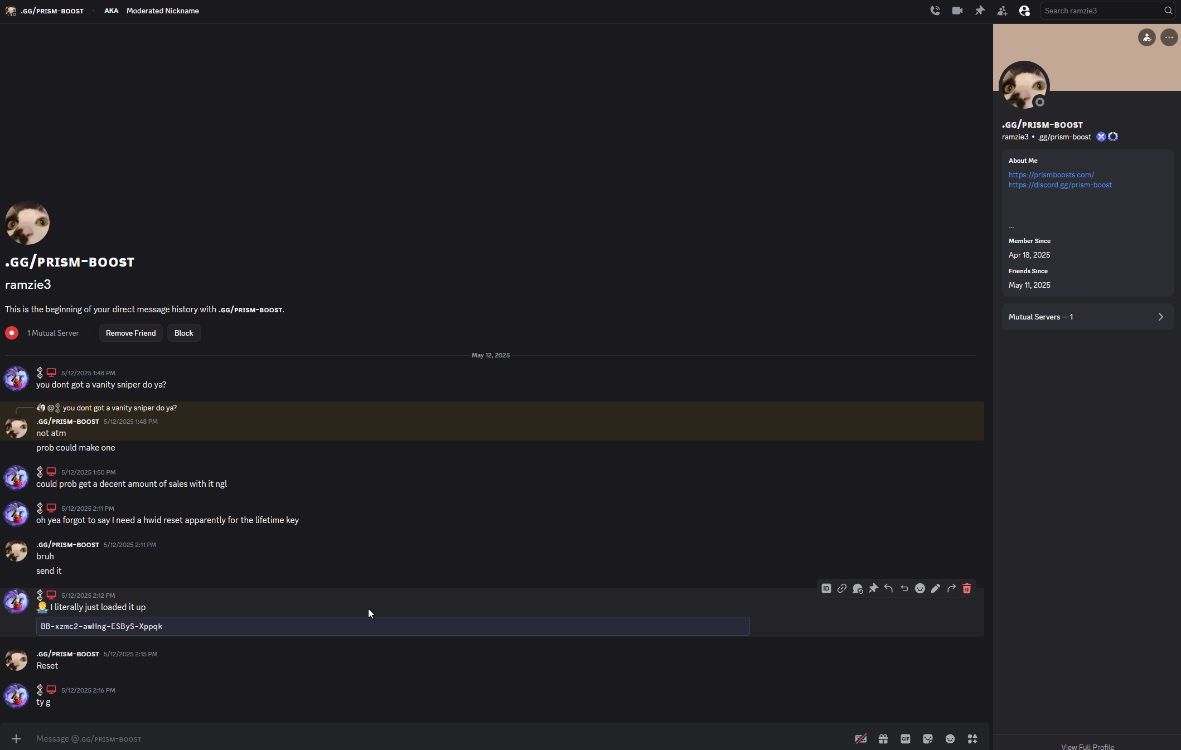Forward the hovered message

[951, 588]
